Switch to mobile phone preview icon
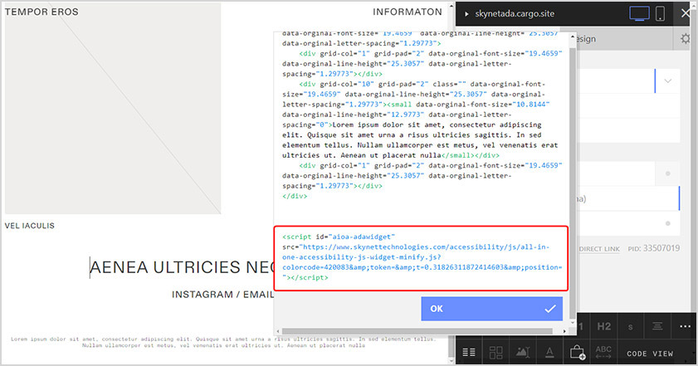698x366 pixels. [x=660, y=13]
